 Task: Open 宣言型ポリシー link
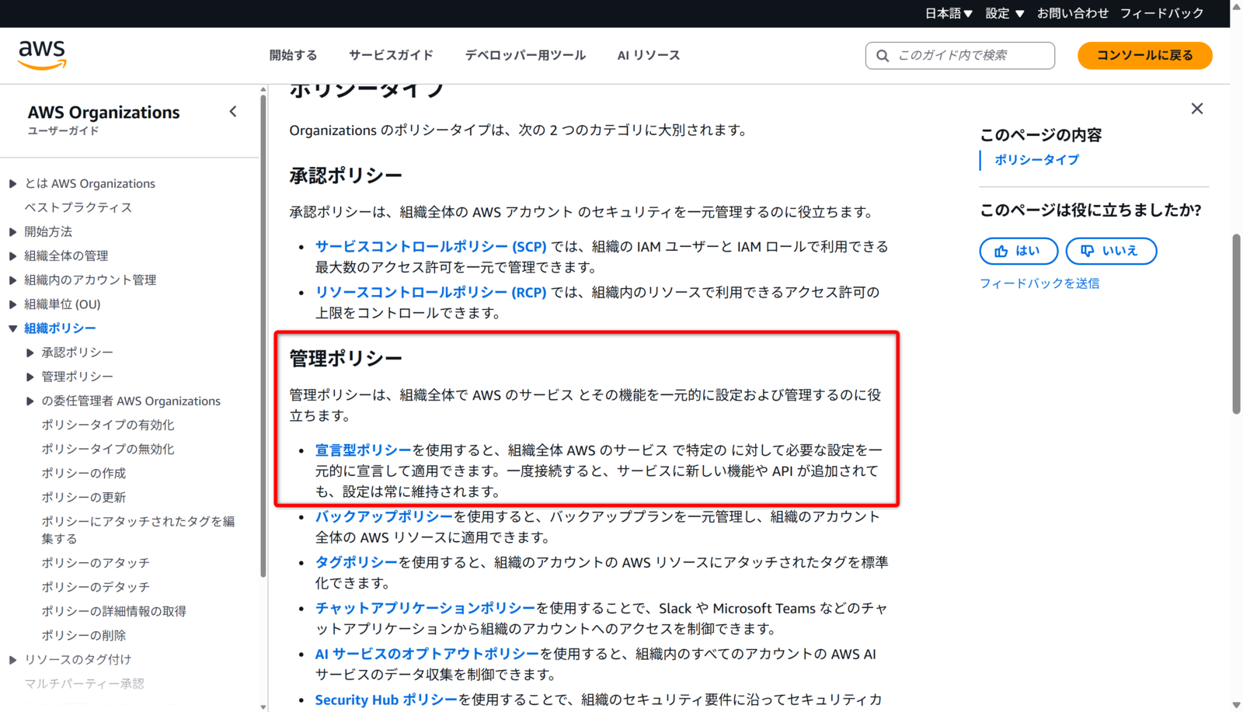pos(363,450)
